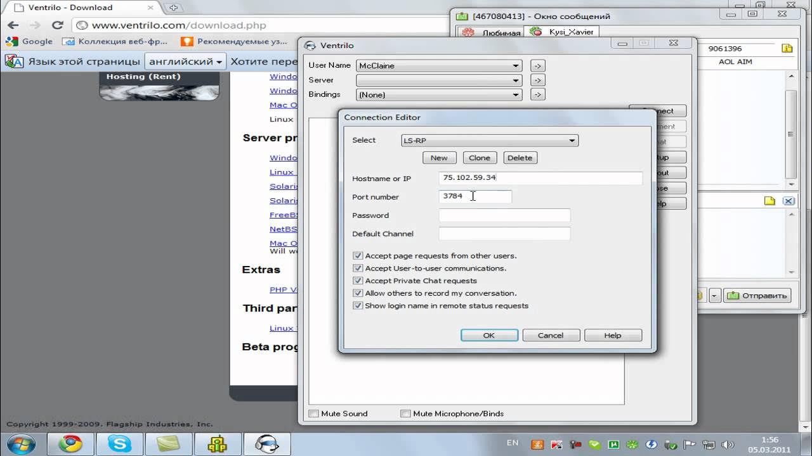The height and width of the screenshot is (456, 812).
Task: Open the yellow figure taskbar icon
Action: pos(218,444)
